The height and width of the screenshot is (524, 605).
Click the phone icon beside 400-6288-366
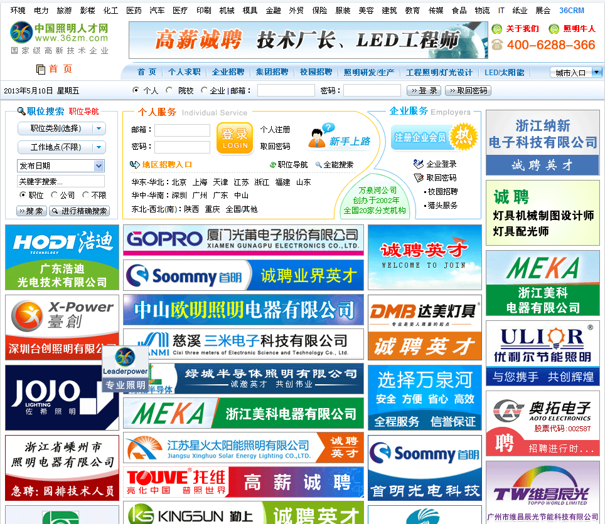[x=497, y=45]
